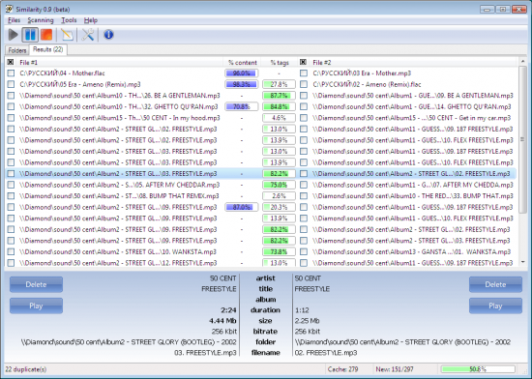Open the Scanning menu
This screenshot has height=379, width=532.
pos(41,20)
